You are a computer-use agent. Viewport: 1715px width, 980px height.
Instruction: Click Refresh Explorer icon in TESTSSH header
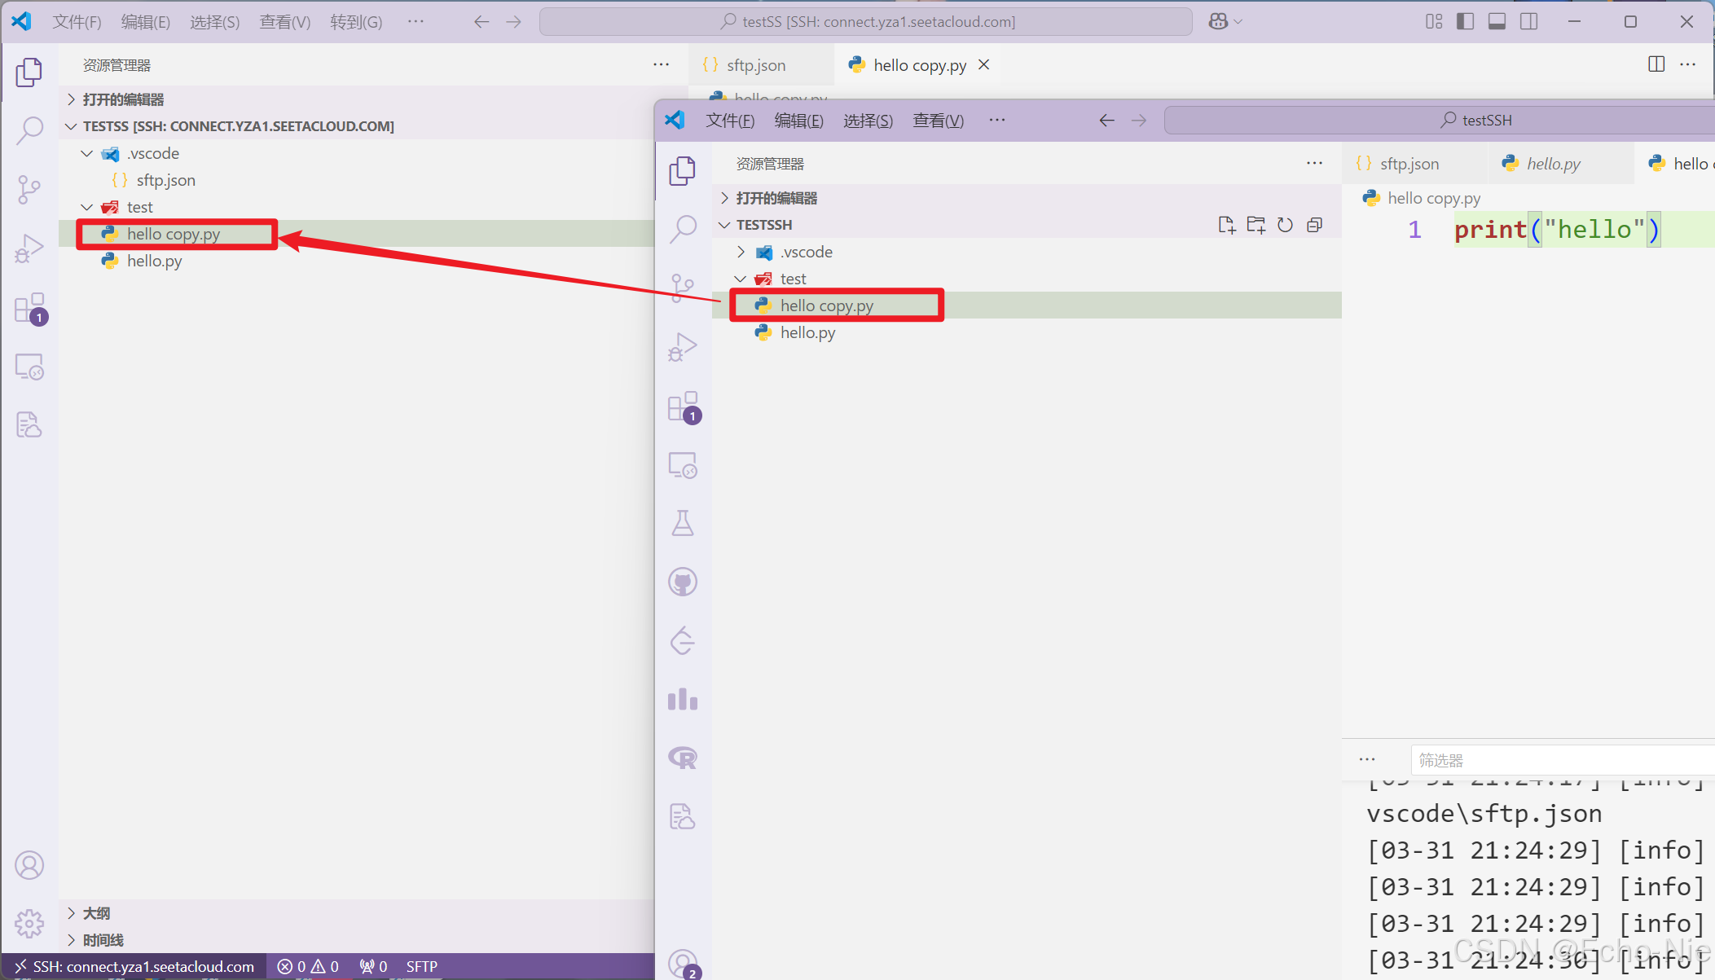1285,225
